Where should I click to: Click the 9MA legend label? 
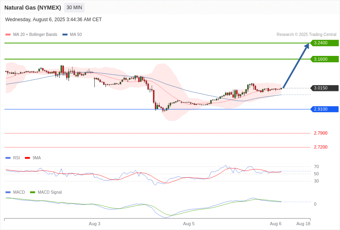37,158
